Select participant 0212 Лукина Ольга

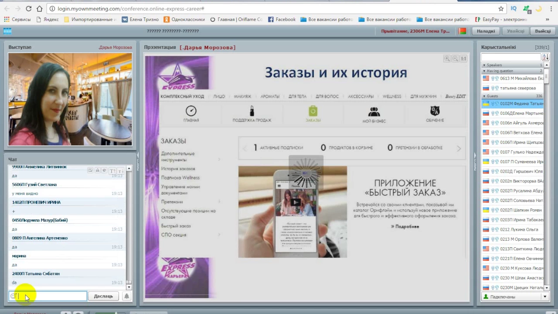click(x=513, y=229)
